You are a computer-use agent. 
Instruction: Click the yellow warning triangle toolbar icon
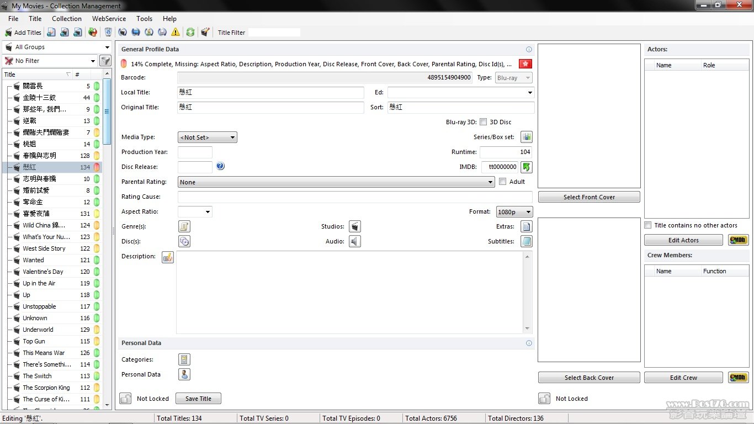(x=176, y=33)
